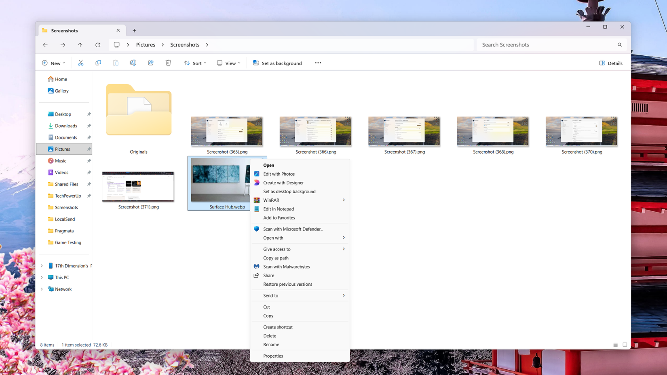Toggle the Details pane
Image resolution: width=667 pixels, height=375 pixels.
610,63
